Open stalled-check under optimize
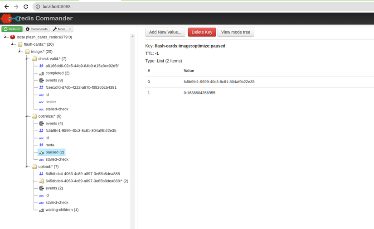This screenshot has height=229, width=374. [x=57, y=159]
